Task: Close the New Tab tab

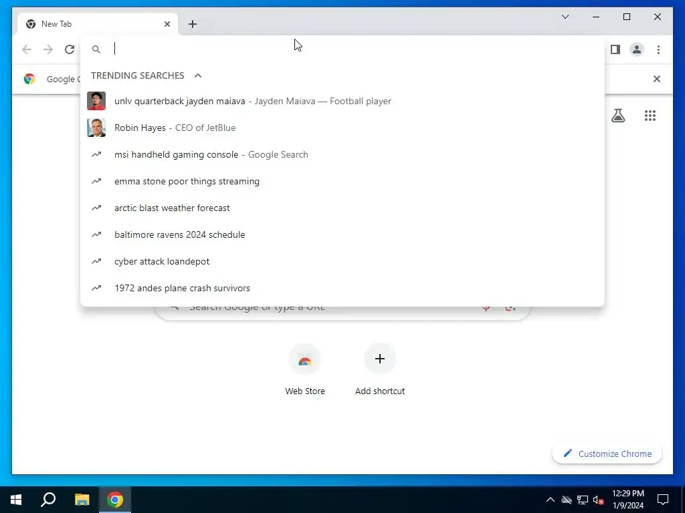Action: pyautogui.click(x=167, y=24)
